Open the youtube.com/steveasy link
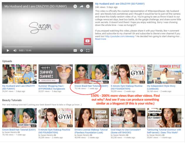This screenshot has height=143, width=185. tap(120, 36)
